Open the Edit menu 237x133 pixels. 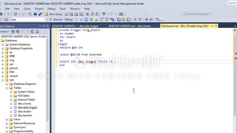tap(7, 9)
